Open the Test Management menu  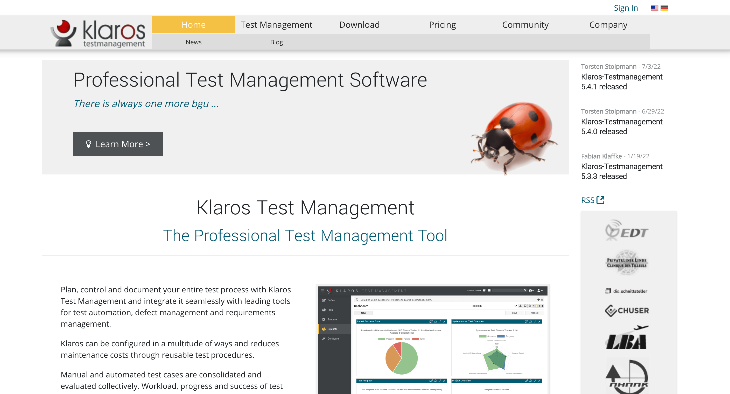pyautogui.click(x=276, y=25)
